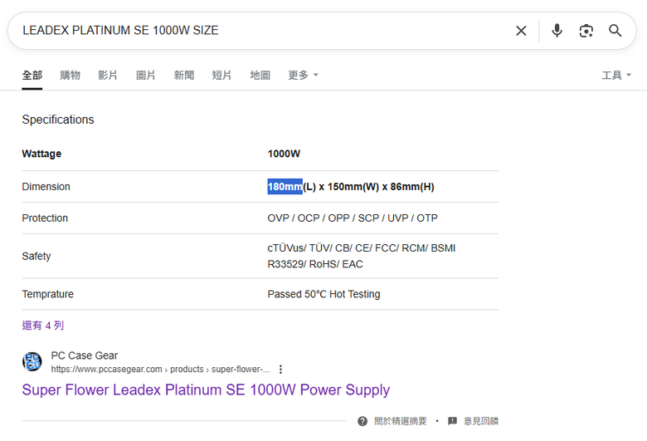Click the magnifying glass search icon
This screenshot has width=647, height=441.
pos(615,31)
